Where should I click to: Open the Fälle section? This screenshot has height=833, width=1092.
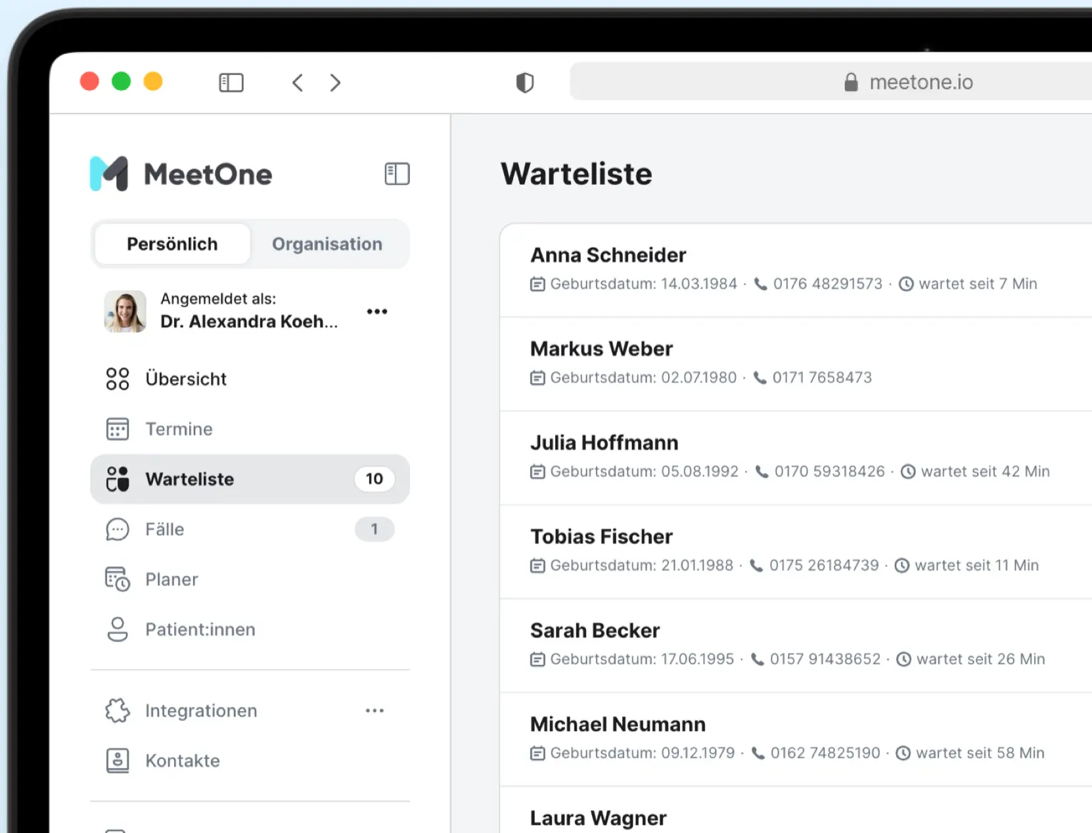(250, 529)
